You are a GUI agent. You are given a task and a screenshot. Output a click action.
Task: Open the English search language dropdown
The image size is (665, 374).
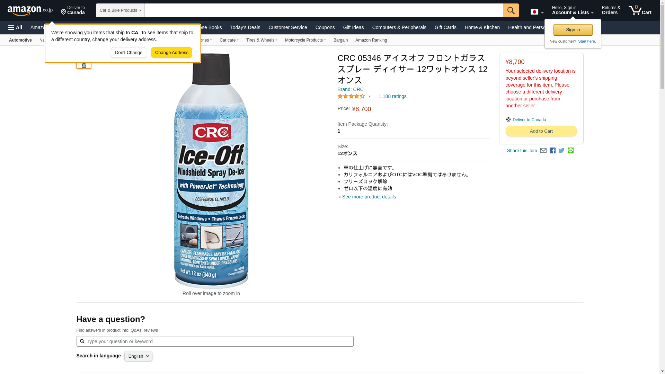[x=138, y=356]
